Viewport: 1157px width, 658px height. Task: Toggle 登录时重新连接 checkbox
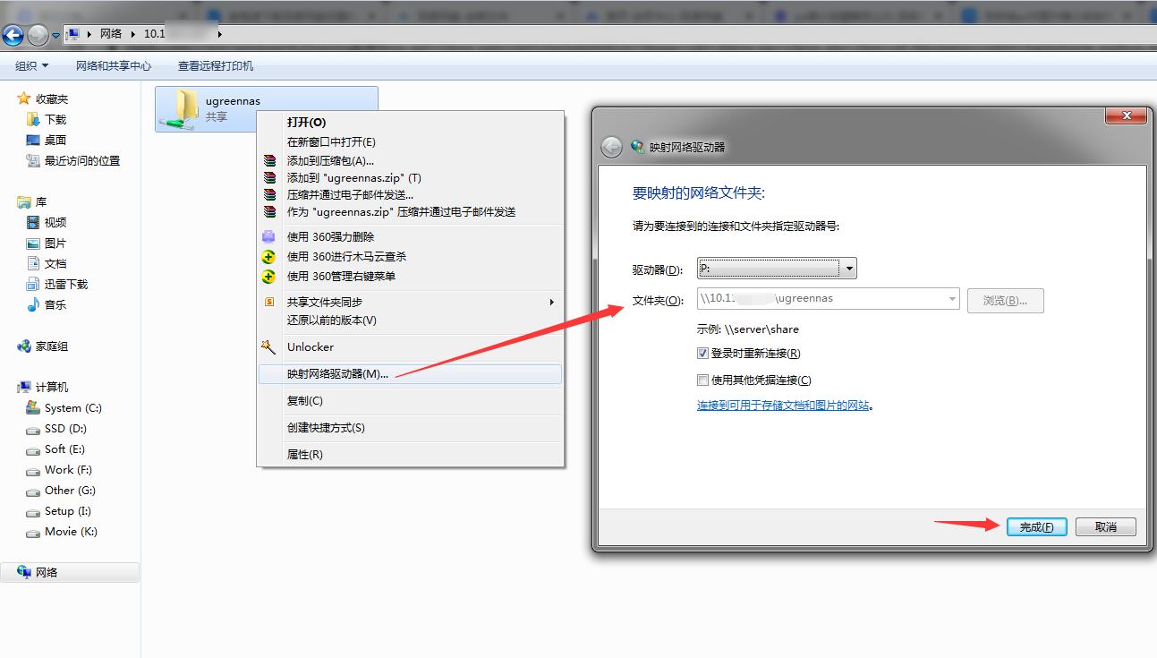702,353
